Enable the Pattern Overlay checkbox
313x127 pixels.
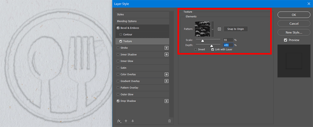[118, 88]
